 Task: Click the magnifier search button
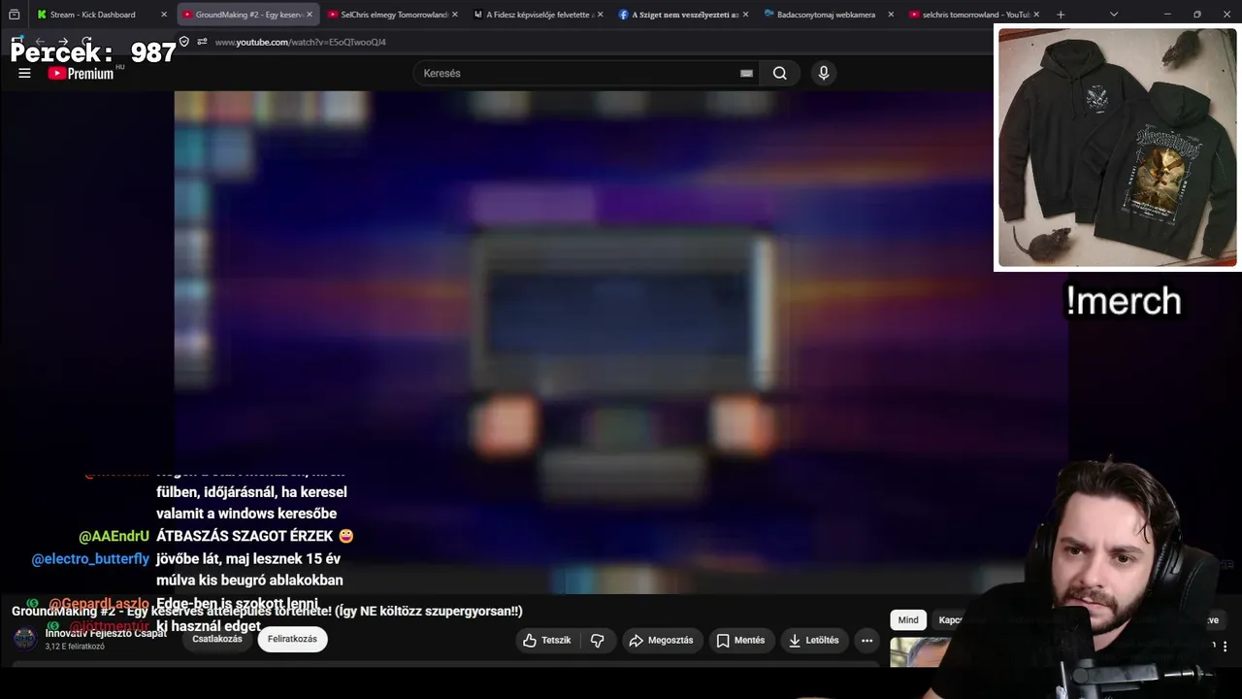(780, 73)
